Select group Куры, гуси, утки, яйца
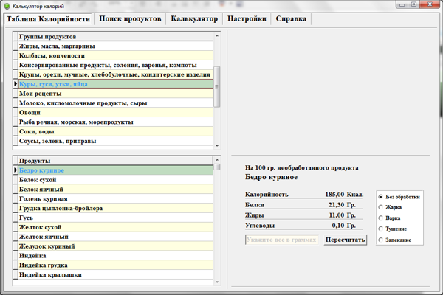The height and width of the screenshot is (295, 443). 116,84
